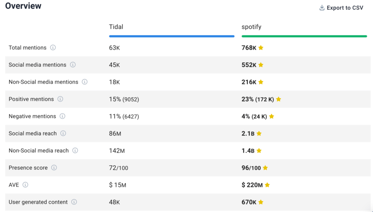Show the Presence score info icon
This screenshot has height=212, width=373.
(54, 168)
